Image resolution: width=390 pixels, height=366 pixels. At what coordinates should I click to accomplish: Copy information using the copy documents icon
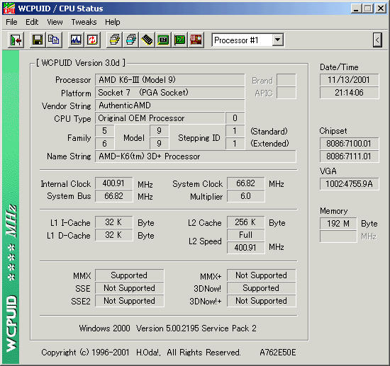coord(54,40)
